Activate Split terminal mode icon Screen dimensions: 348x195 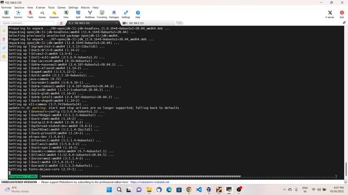78,15
